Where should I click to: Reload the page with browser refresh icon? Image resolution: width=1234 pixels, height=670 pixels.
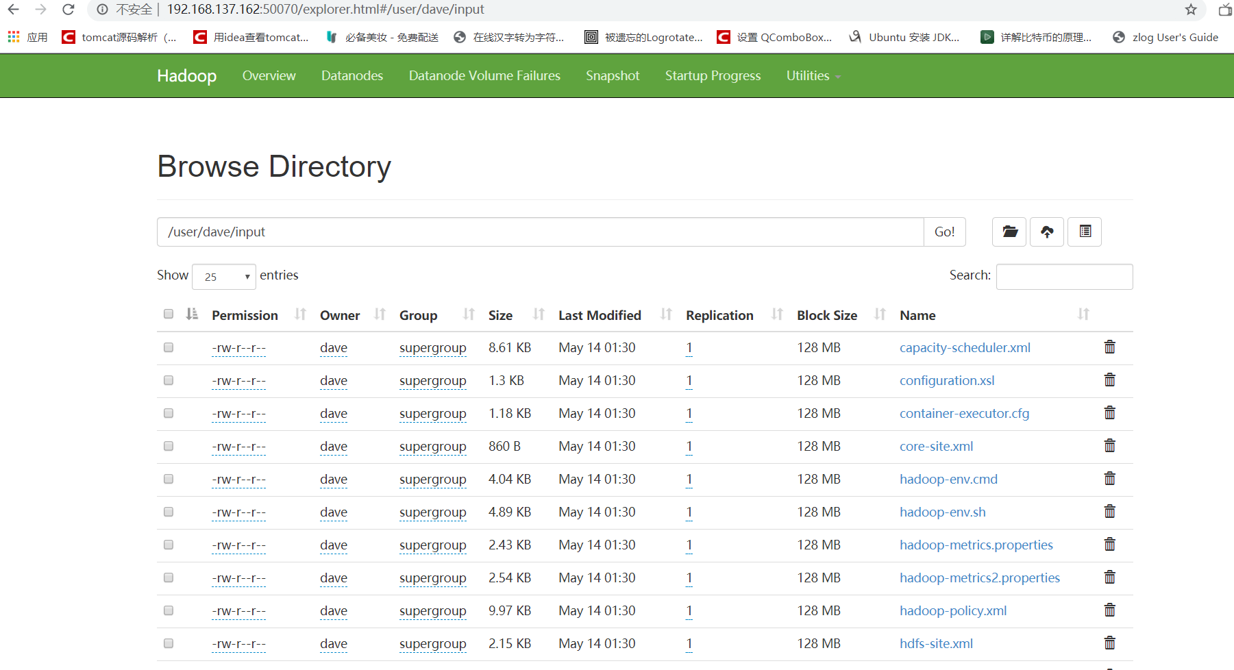click(68, 10)
